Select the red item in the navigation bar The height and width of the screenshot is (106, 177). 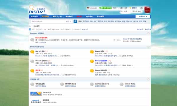click(x=79, y=16)
